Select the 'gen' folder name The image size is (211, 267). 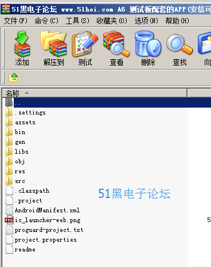20,142
